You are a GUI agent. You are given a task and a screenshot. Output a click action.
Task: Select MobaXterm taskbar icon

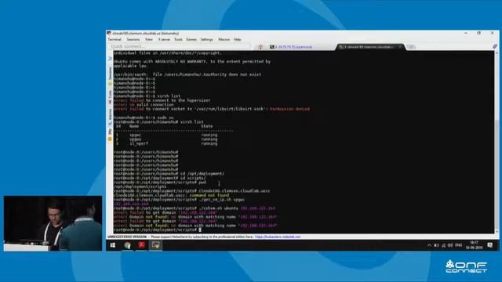pos(156,245)
